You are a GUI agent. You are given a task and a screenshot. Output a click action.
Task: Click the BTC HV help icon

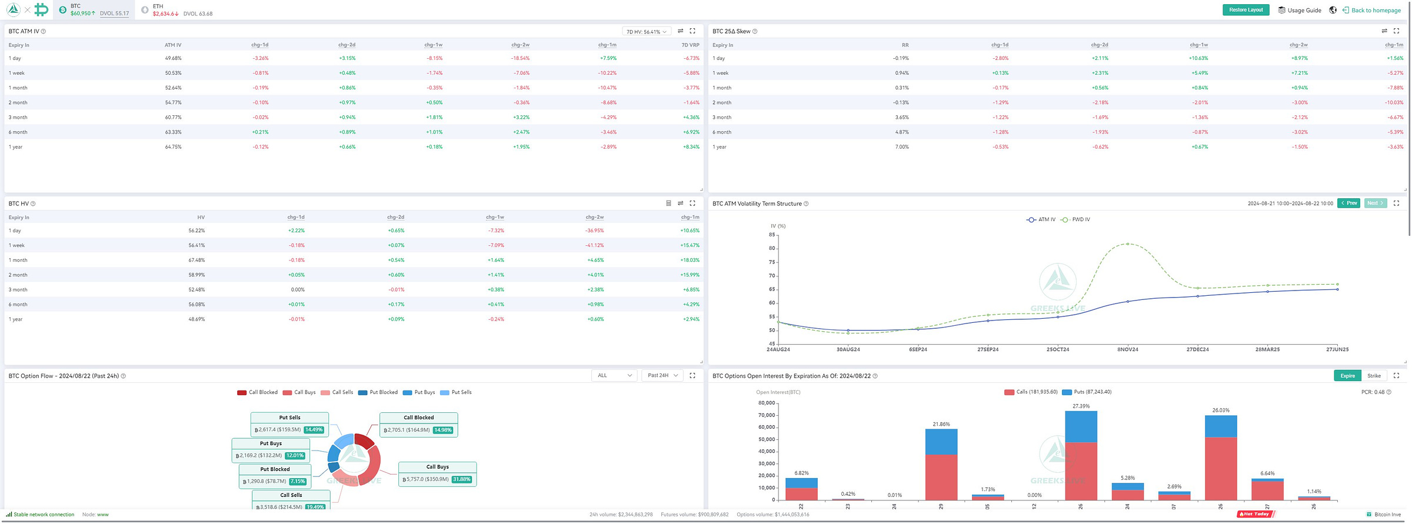(33, 203)
